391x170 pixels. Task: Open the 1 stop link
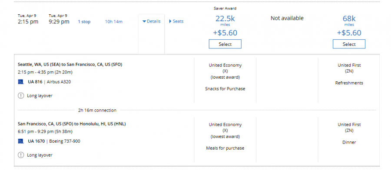[x=84, y=22]
